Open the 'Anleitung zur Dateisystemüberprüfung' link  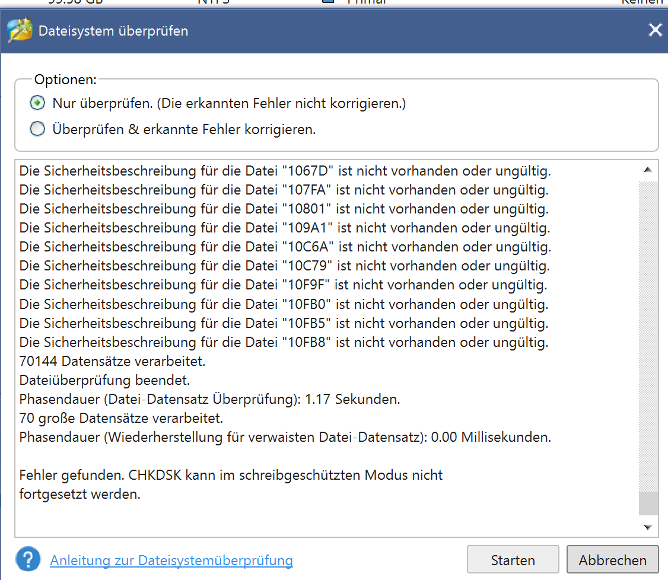(171, 560)
